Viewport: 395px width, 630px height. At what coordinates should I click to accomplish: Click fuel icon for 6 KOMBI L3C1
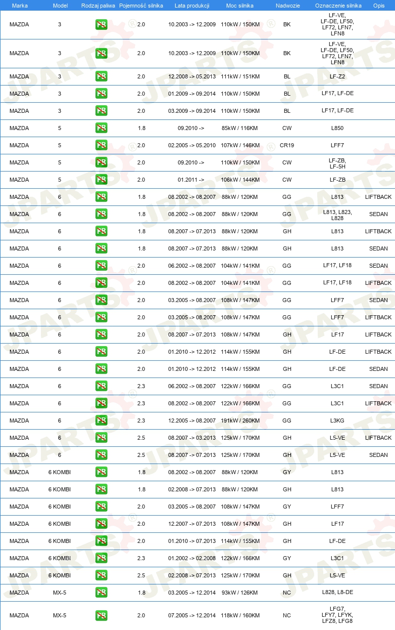click(x=101, y=558)
